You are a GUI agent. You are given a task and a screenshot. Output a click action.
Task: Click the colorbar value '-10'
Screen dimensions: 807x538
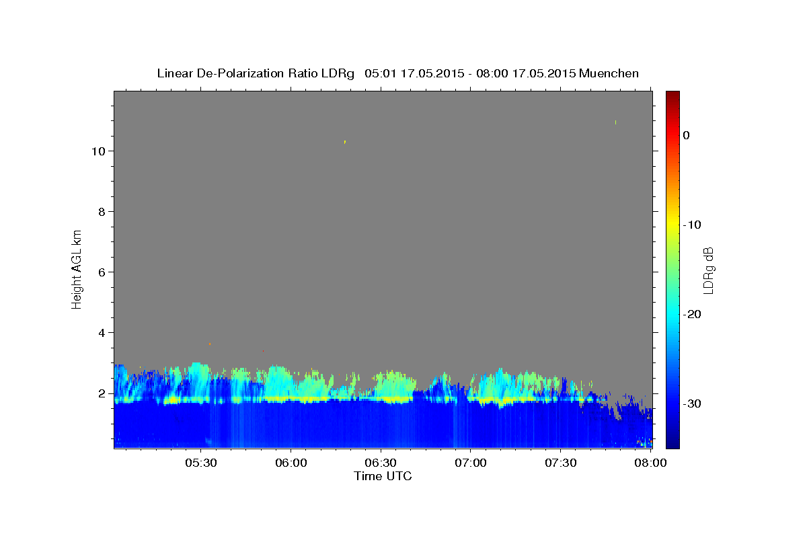click(692, 225)
